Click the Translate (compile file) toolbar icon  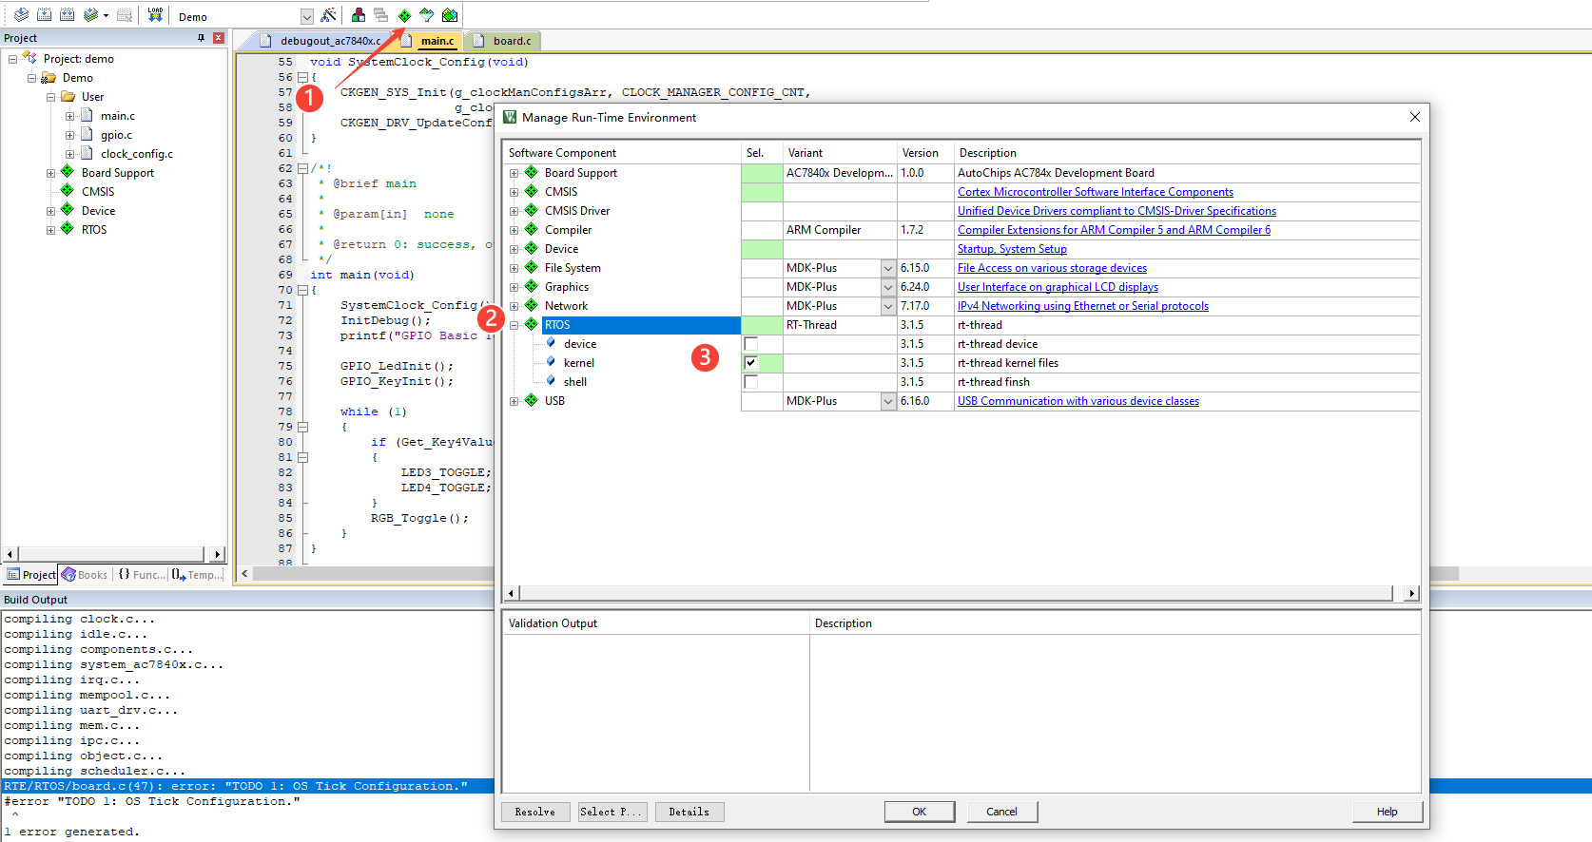[21, 15]
